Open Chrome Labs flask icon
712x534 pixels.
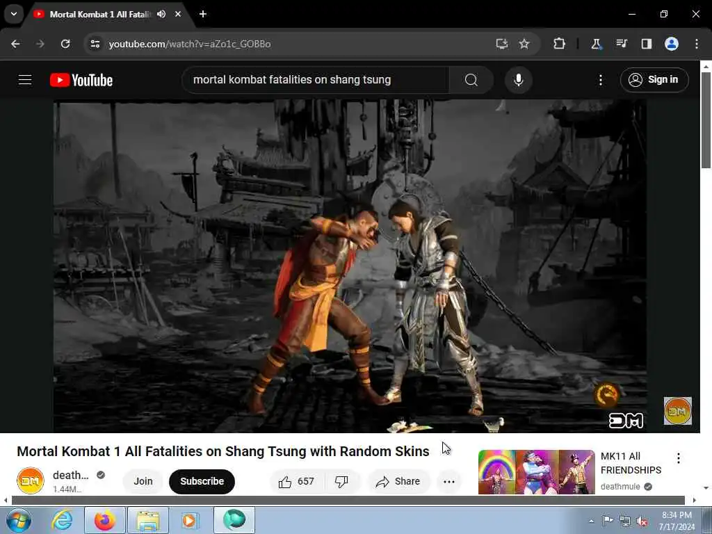pyautogui.click(x=596, y=44)
